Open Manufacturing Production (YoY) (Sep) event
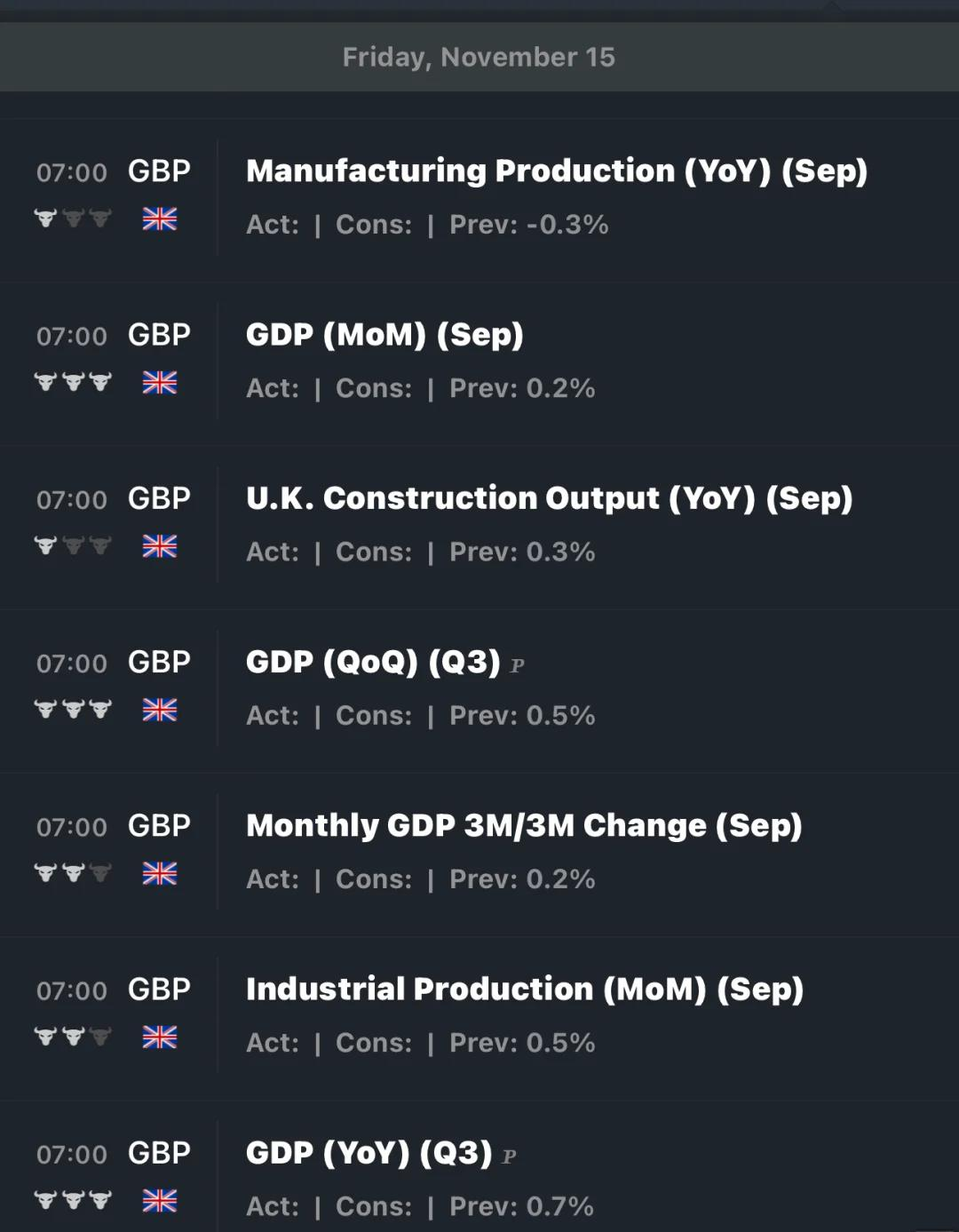The image size is (959, 1232). [x=556, y=171]
